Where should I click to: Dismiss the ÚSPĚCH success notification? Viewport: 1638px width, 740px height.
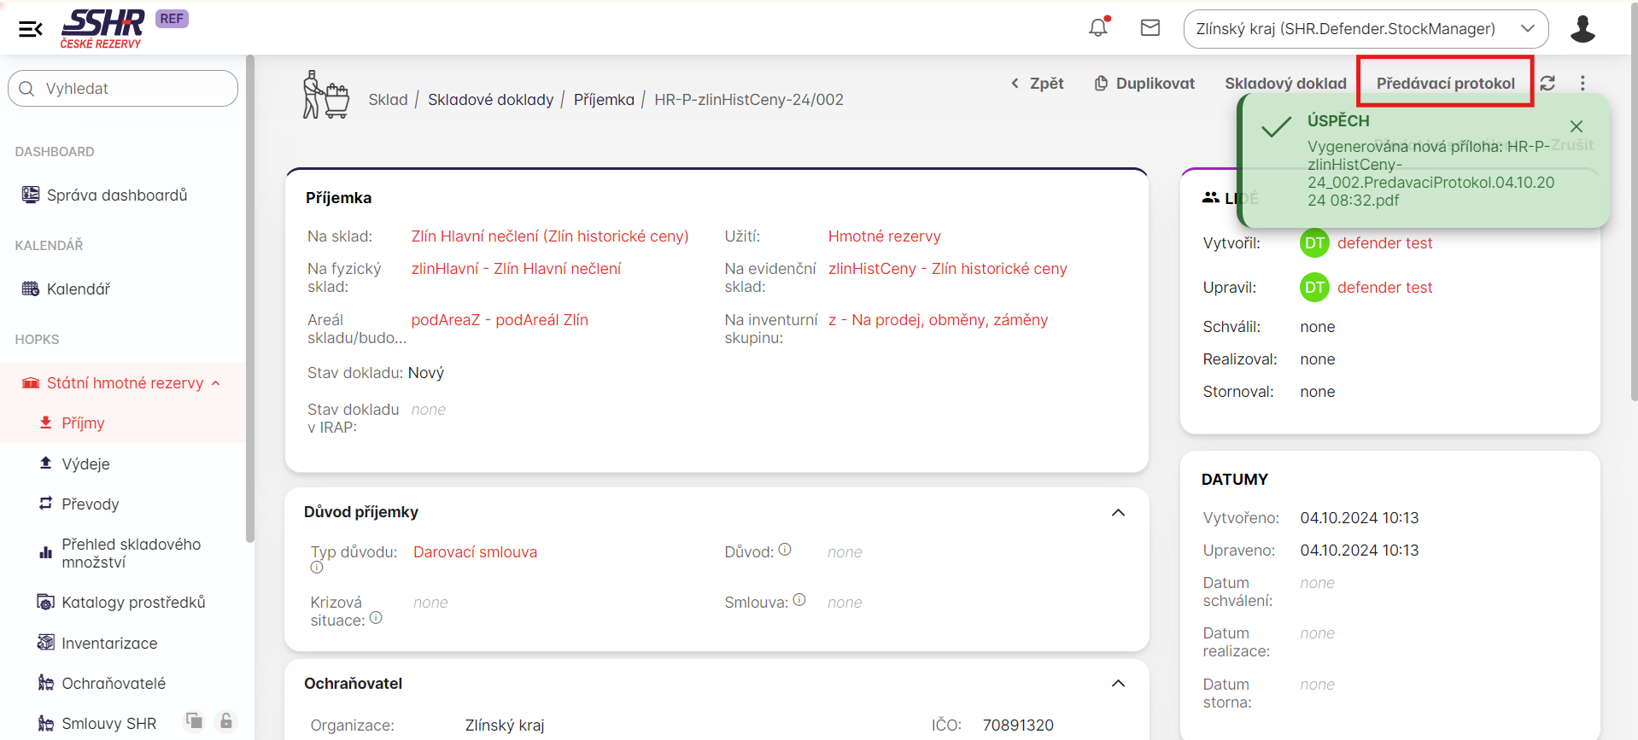[x=1577, y=126]
